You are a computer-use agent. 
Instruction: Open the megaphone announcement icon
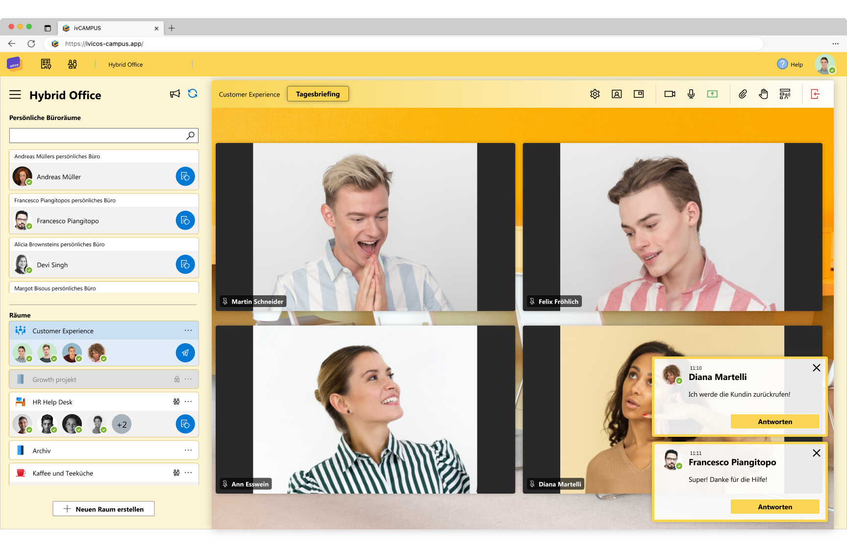175,93
